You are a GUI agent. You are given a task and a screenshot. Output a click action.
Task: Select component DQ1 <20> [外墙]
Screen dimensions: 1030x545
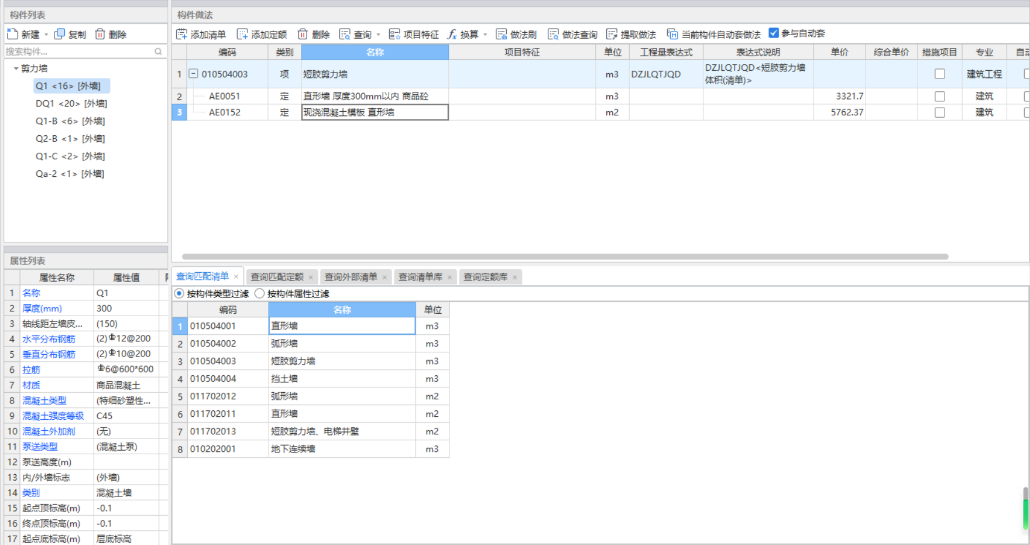click(x=71, y=104)
